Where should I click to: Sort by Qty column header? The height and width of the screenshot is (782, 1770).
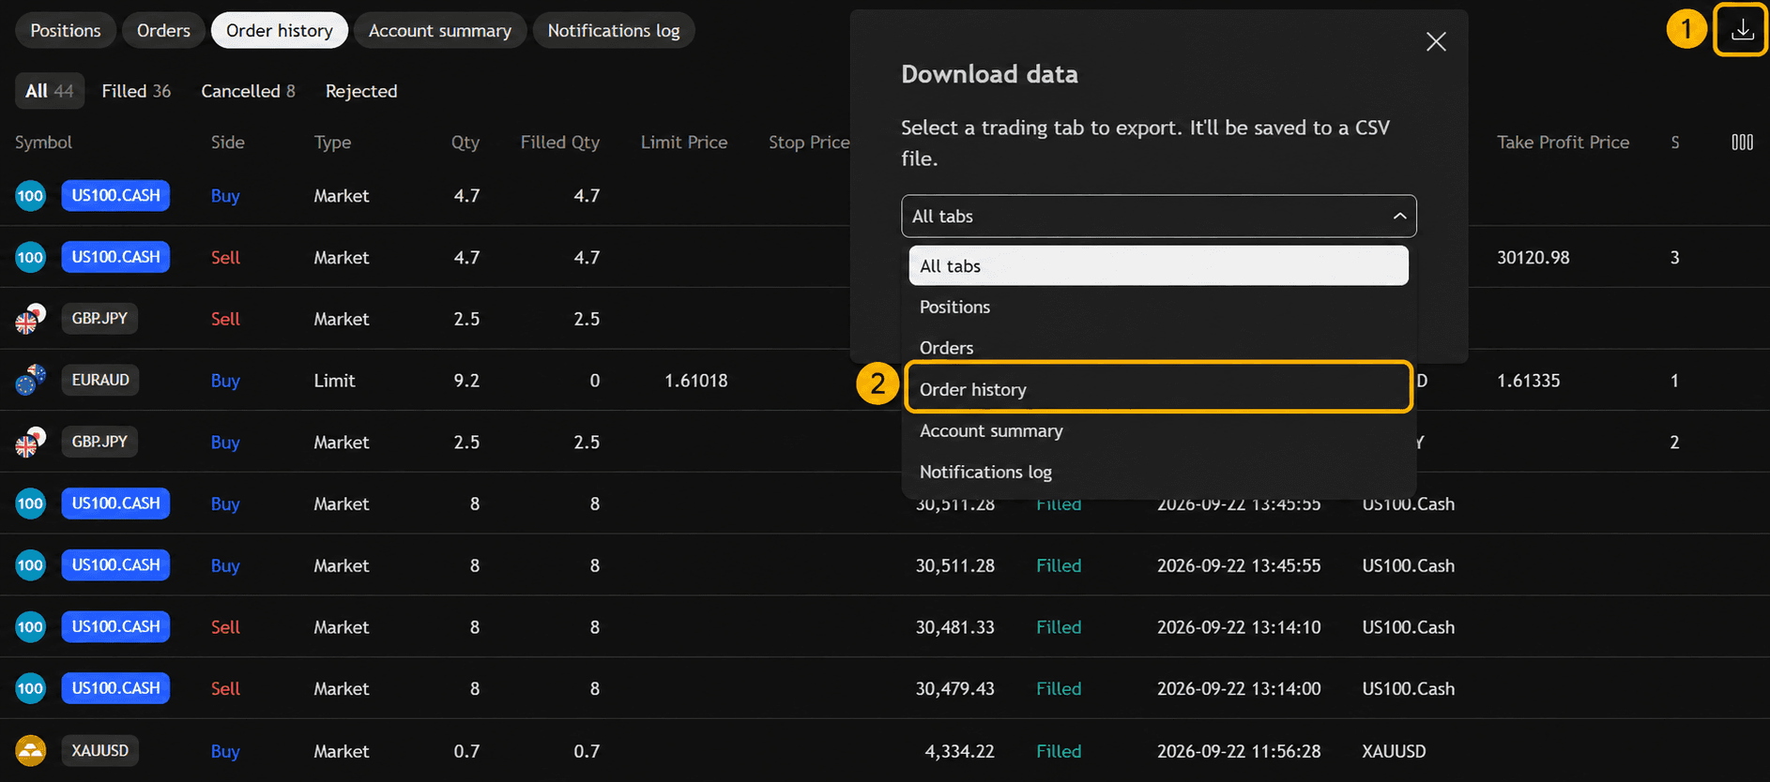(x=465, y=143)
